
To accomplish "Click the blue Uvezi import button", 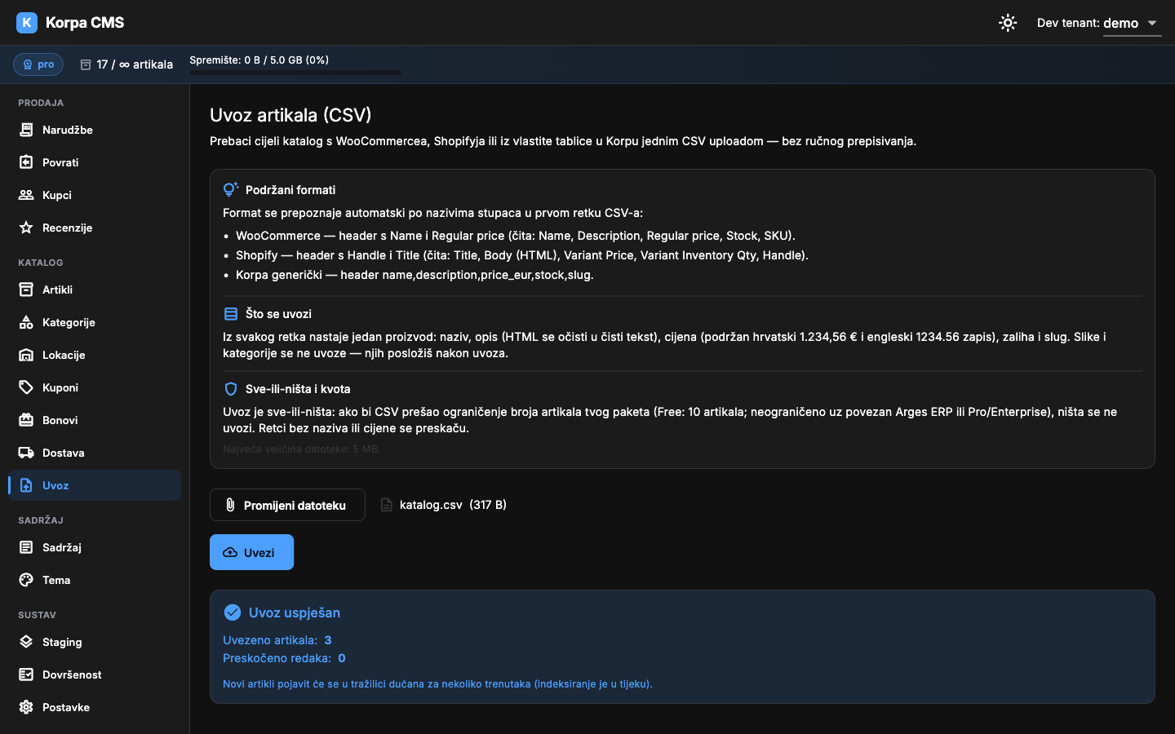I will (x=251, y=552).
